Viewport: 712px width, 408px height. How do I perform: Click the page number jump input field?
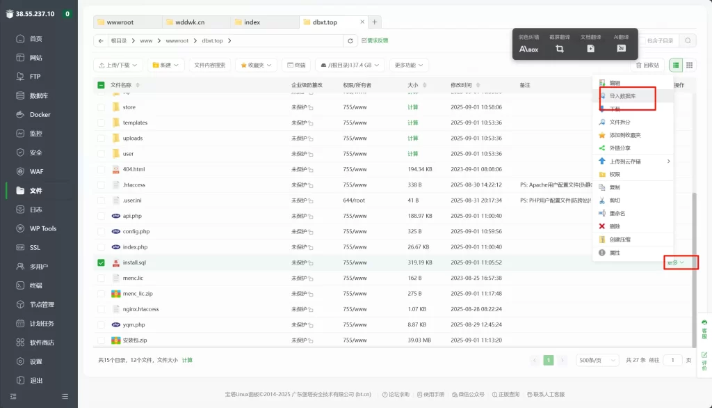pos(672,360)
